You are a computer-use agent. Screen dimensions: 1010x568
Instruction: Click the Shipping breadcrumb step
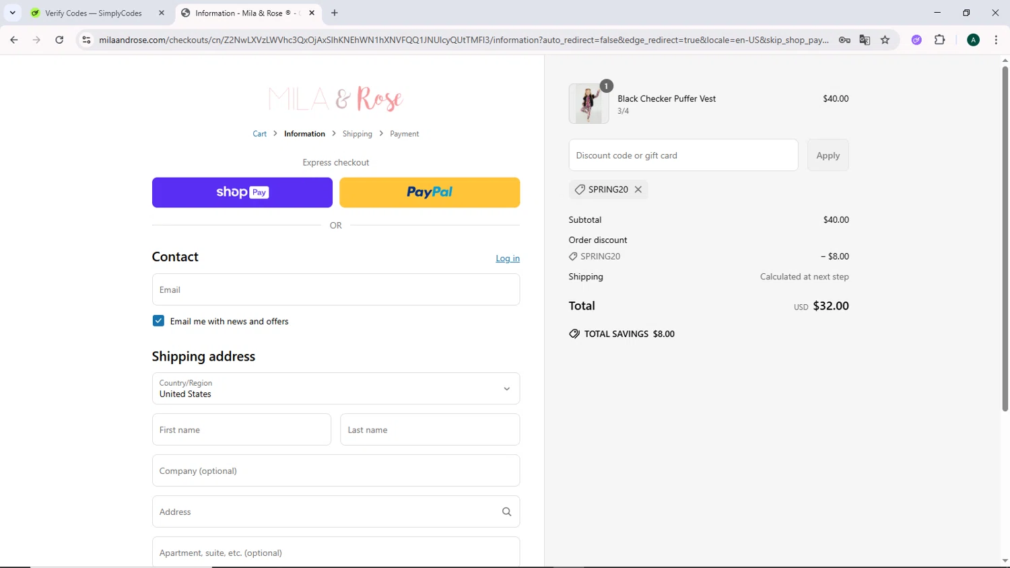coord(357,134)
